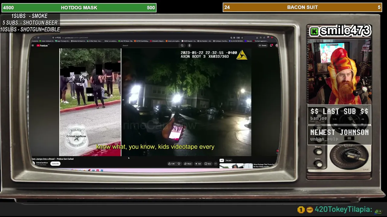
Task: Open the GitHub bookmark in bookmarks bar
Action: pyautogui.click(x=111, y=41)
